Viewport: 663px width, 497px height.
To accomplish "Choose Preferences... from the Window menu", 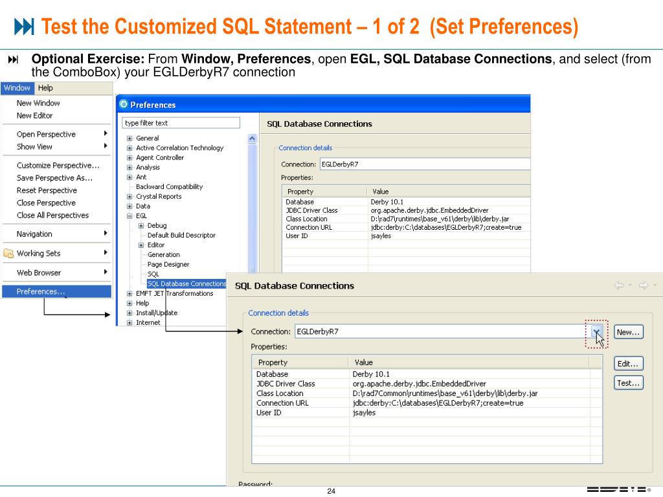I will (40, 292).
